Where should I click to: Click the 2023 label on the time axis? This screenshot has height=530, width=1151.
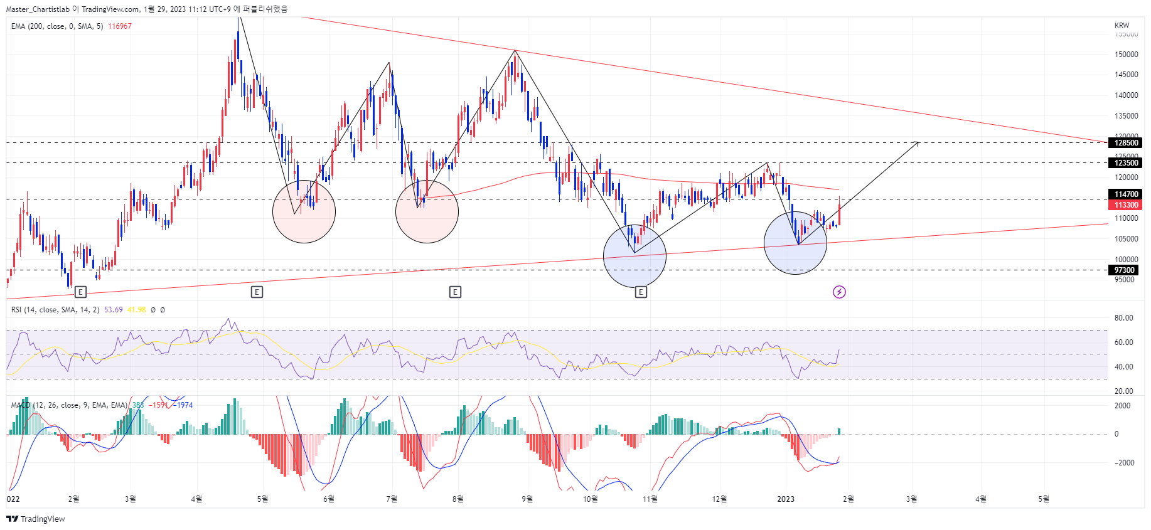[786, 499]
